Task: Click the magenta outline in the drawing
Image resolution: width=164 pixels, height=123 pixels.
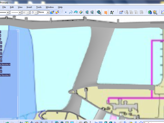Action: [152, 63]
